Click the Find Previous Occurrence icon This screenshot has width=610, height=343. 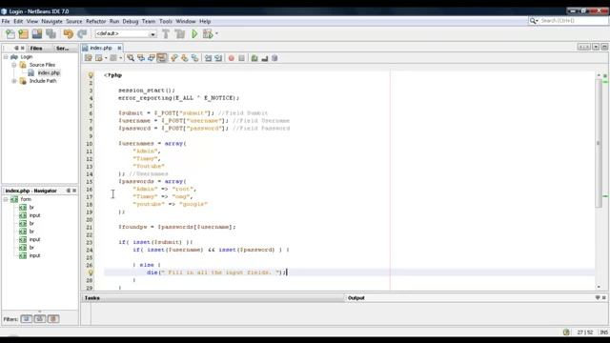point(141,58)
